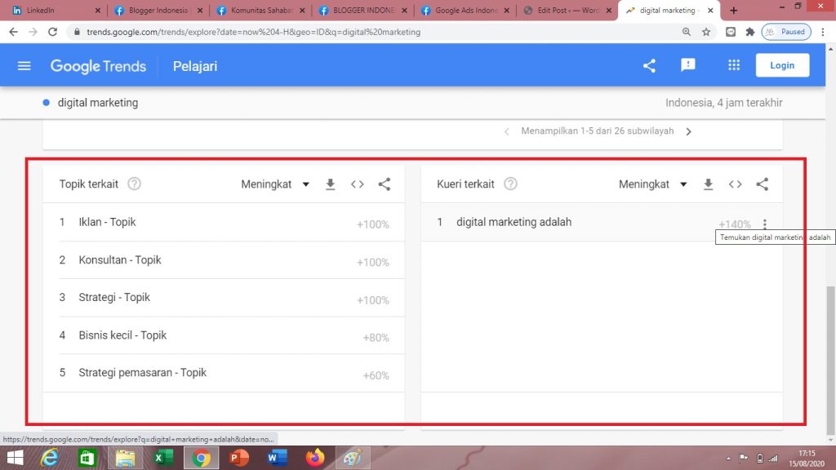Embed the Topik terkait card
Screen dimensions: 836x470
tap(358, 184)
